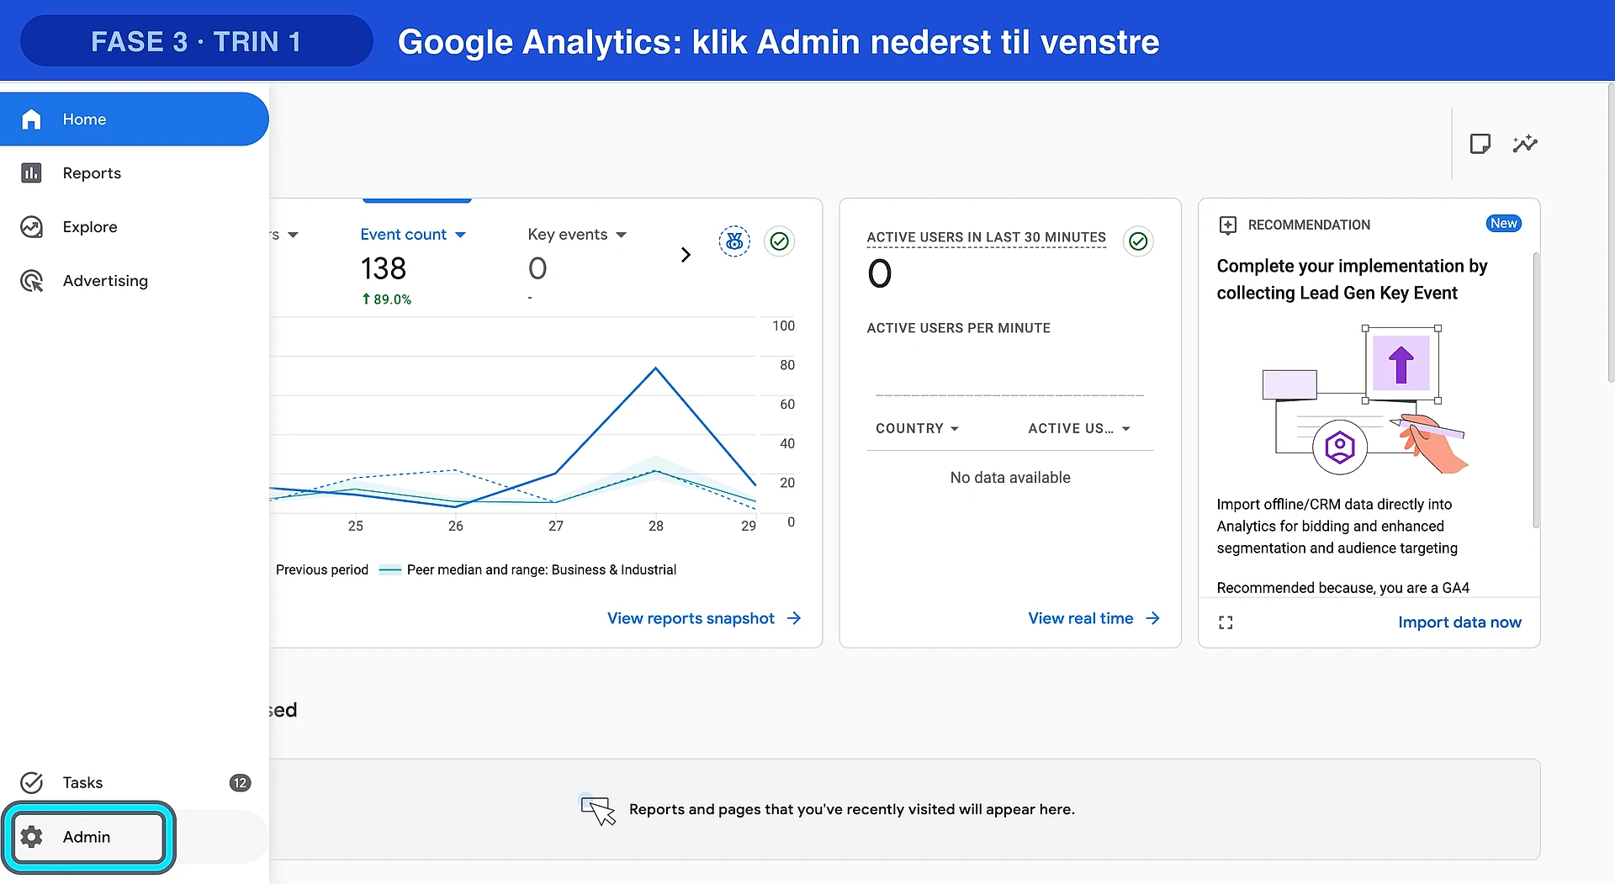Show next metrics with right chevron
Viewport: 1615px width, 884px height.
tap(686, 255)
